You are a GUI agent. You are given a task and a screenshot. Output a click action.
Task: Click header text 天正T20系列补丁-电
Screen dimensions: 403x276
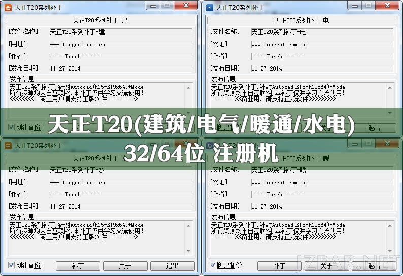[x=301, y=20]
